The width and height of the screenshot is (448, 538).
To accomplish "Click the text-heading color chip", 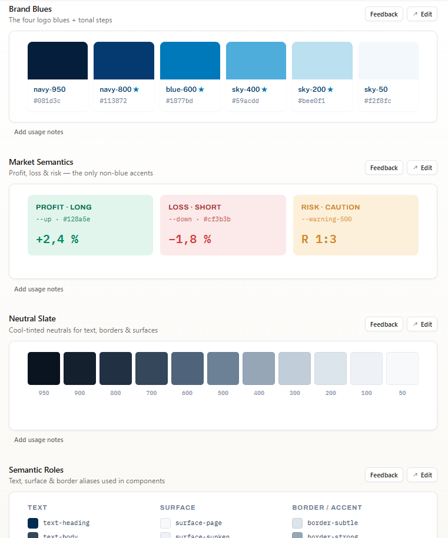I will 33,523.
